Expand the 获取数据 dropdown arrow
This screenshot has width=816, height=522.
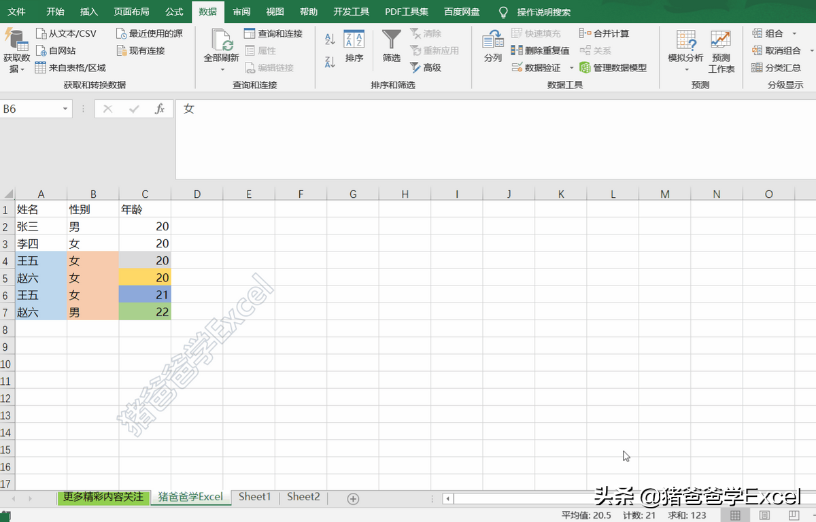pyautogui.click(x=22, y=70)
